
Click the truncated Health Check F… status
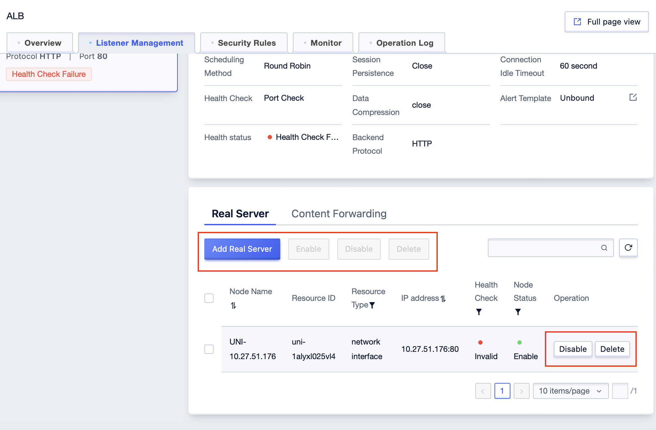tap(307, 137)
